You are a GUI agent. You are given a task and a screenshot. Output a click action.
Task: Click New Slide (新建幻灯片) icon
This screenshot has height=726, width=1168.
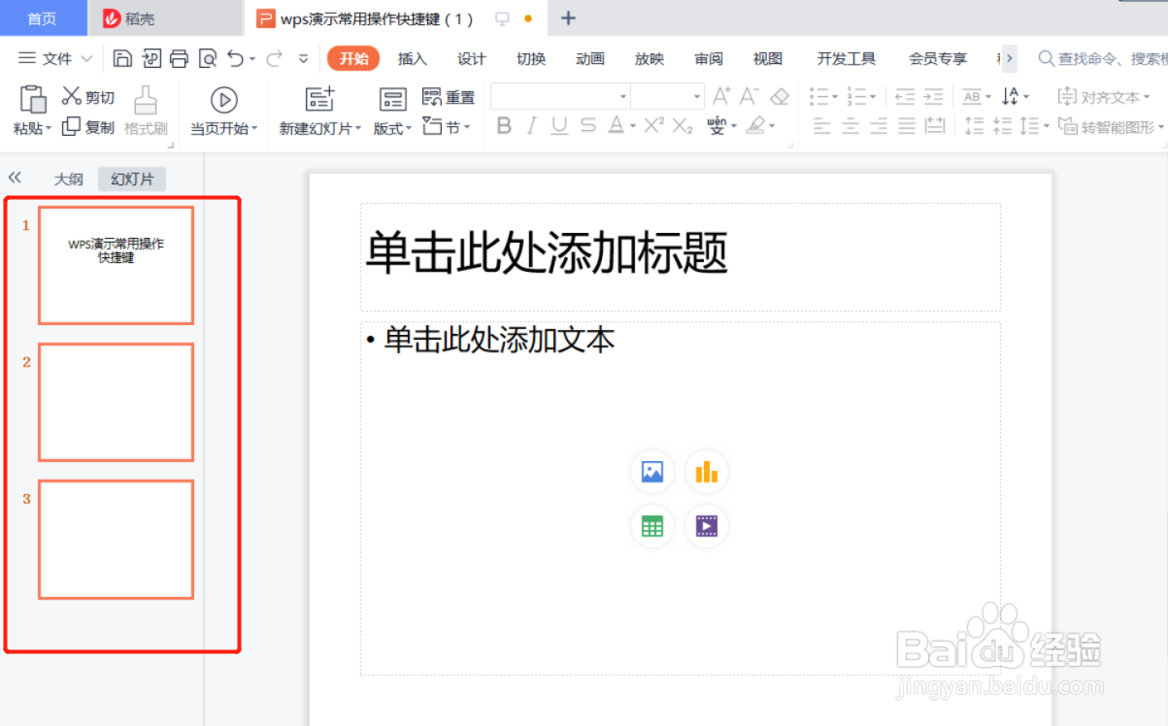point(319,98)
